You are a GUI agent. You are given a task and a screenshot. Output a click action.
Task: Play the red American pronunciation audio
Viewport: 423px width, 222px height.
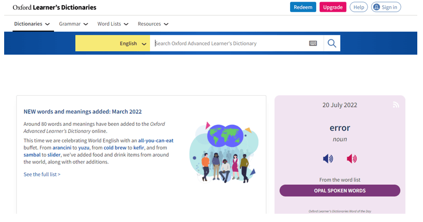352,159
